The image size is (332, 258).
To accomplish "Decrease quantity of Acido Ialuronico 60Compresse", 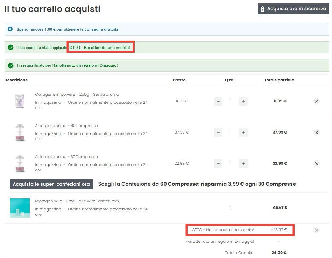I will (x=218, y=132).
